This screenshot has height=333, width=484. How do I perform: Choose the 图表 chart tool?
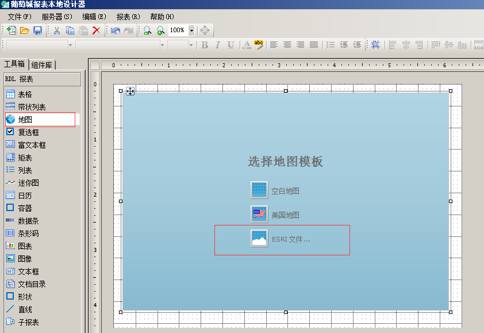25,246
